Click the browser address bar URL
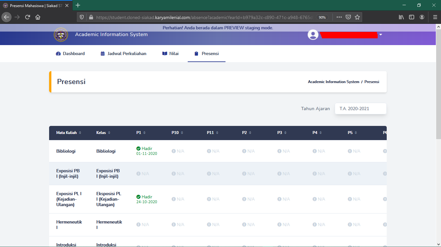441x247 pixels. tap(204, 17)
